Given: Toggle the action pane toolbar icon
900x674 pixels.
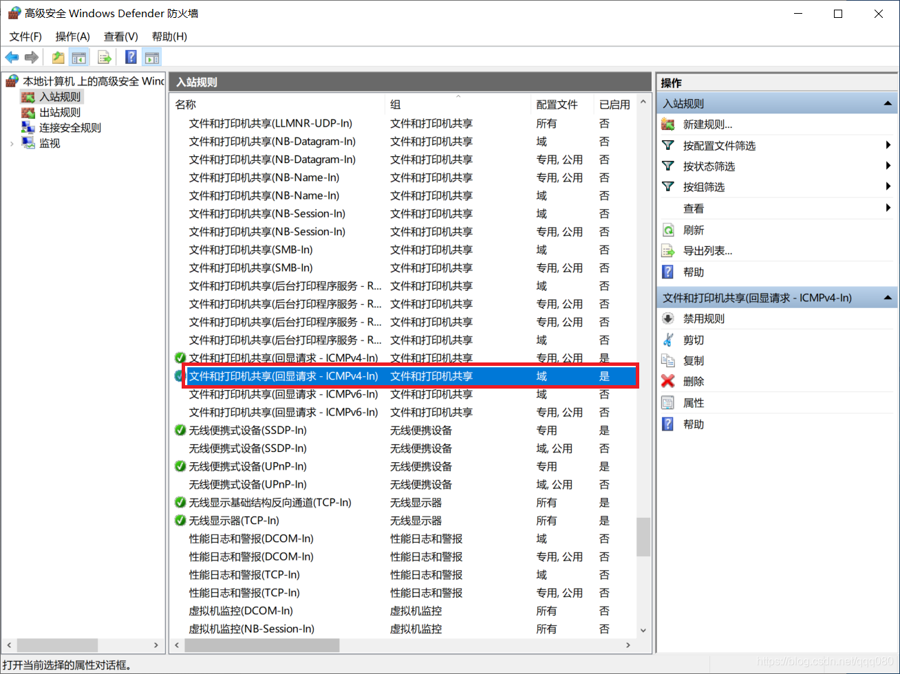Looking at the screenshot, I should pos(152,57).
